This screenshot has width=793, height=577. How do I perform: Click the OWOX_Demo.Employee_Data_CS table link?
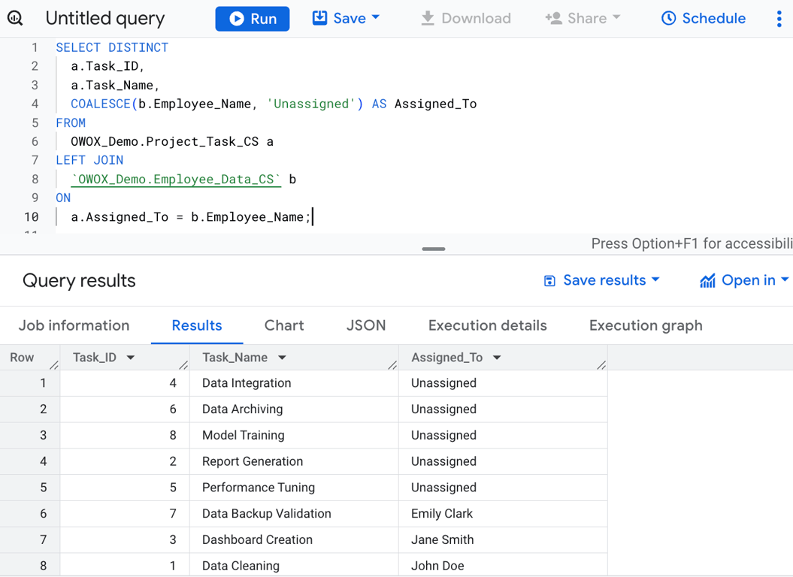pyautogui.click(x=175, y=179)
